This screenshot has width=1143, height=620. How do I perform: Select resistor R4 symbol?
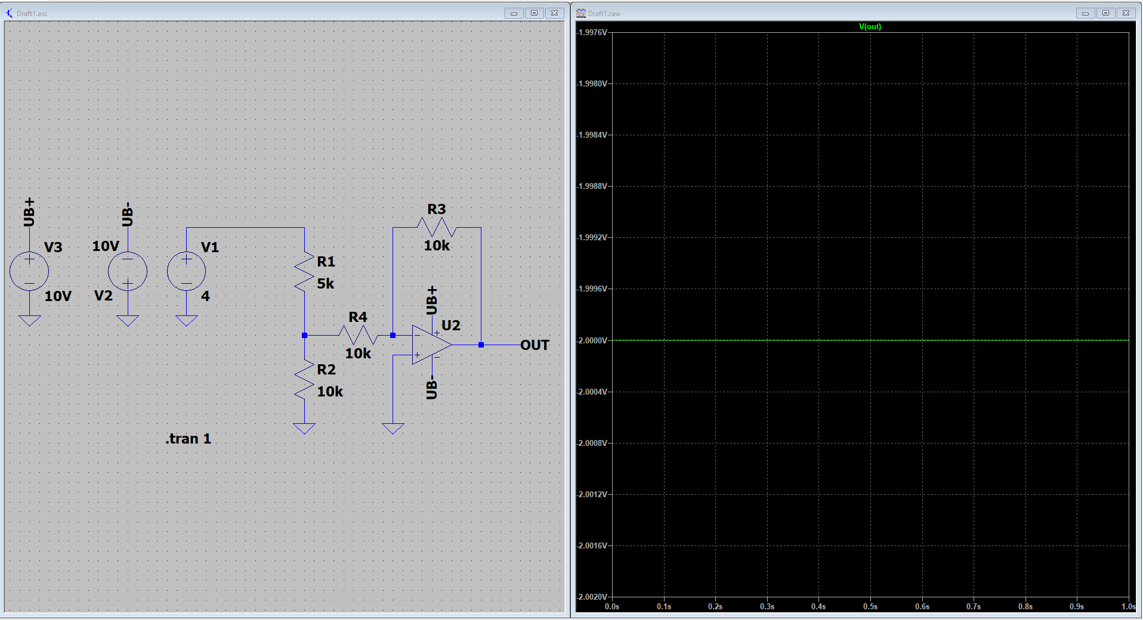coord(358,335)
